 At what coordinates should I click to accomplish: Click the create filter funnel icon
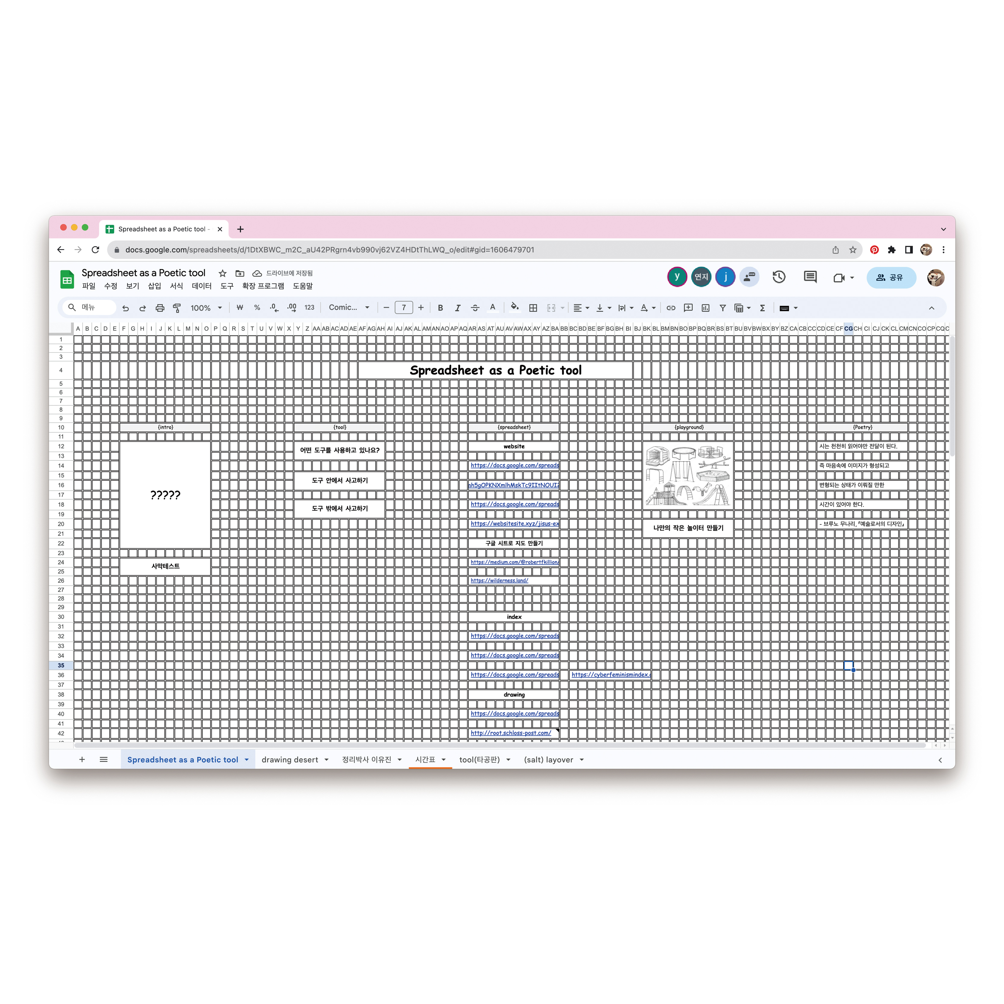tap(722, 308)
